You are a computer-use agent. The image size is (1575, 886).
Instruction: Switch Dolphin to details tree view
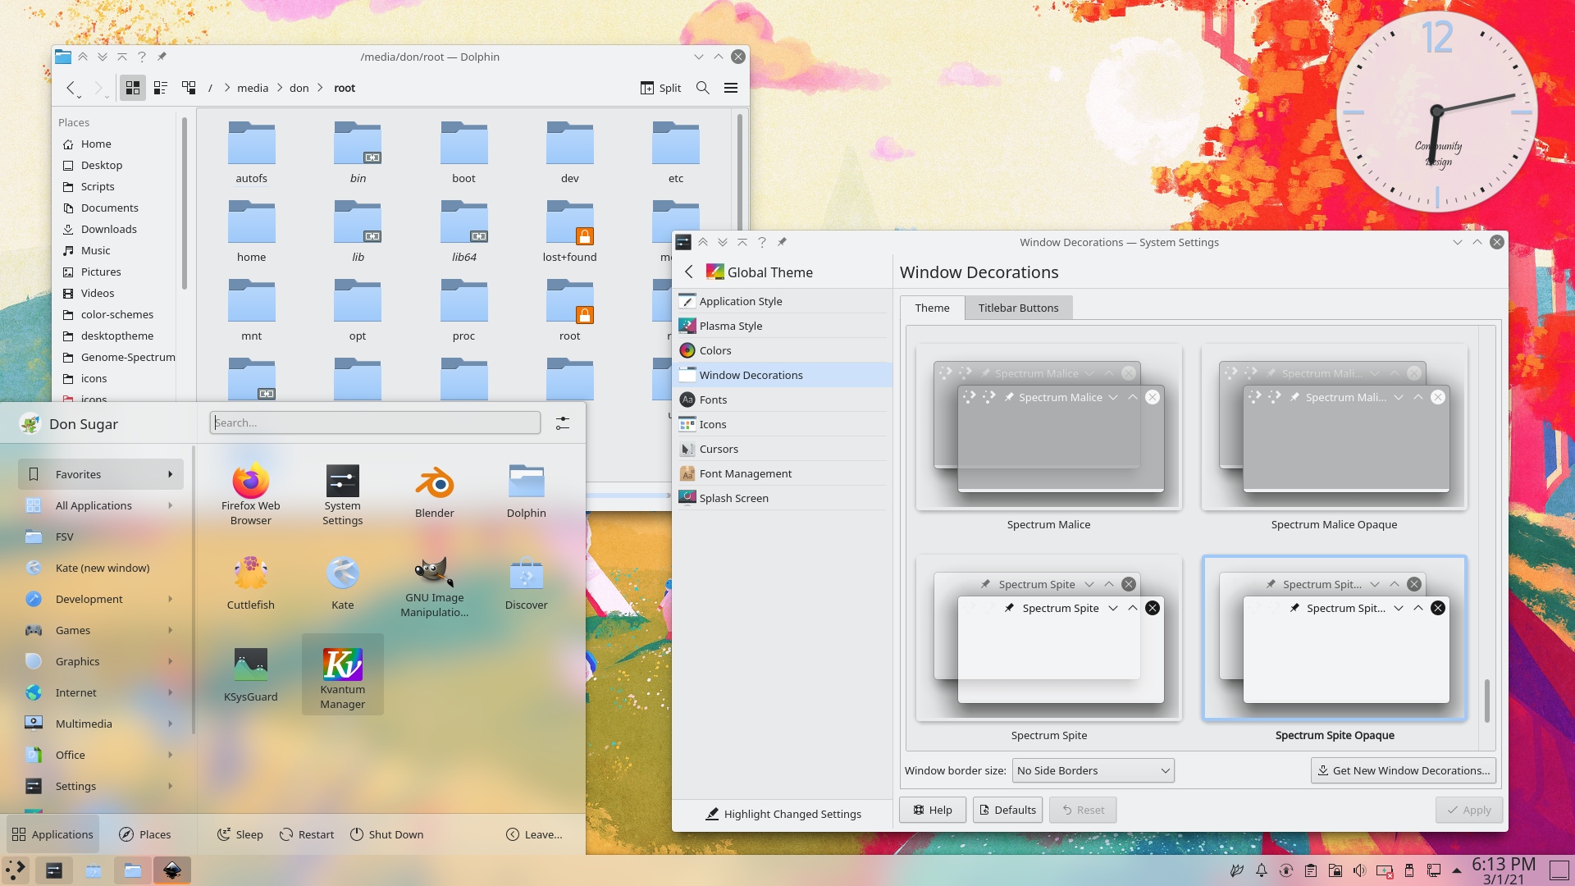[x=189, y=88]
